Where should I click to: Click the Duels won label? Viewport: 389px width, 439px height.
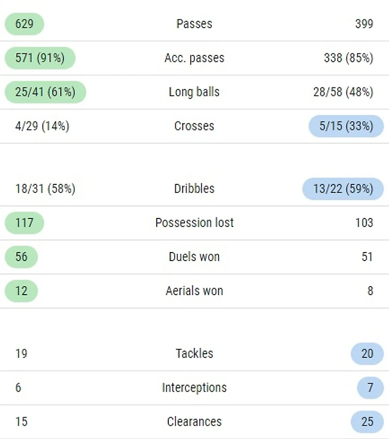[x=194, y=257]
